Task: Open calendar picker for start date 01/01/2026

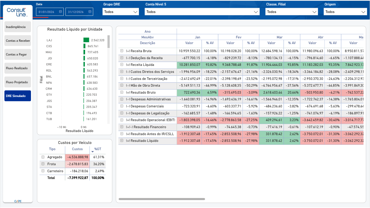Action: point(60,12)
